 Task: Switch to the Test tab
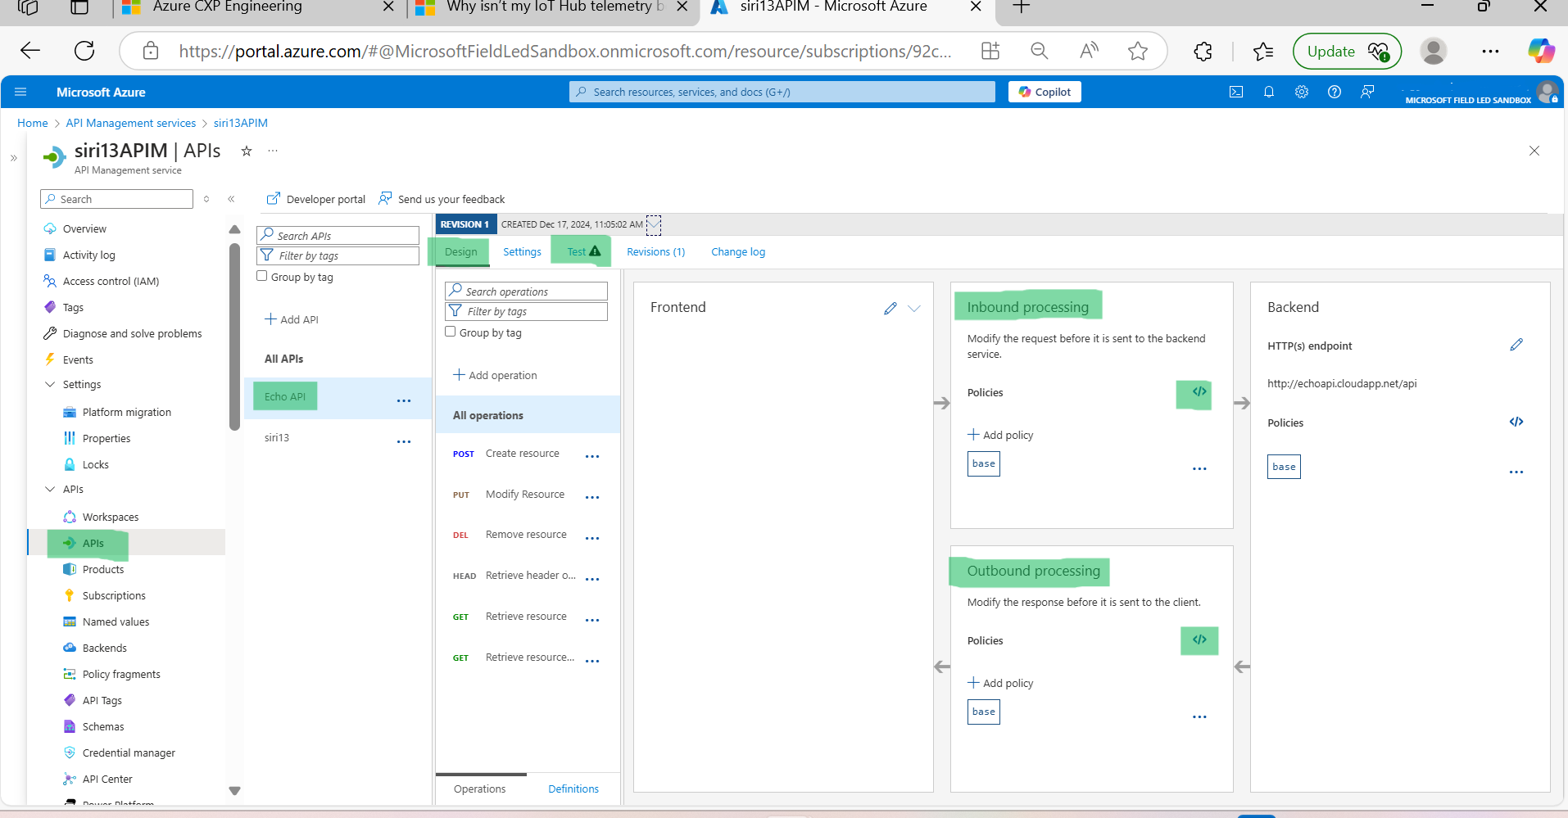pyautogui.click(x=583, y=251)
